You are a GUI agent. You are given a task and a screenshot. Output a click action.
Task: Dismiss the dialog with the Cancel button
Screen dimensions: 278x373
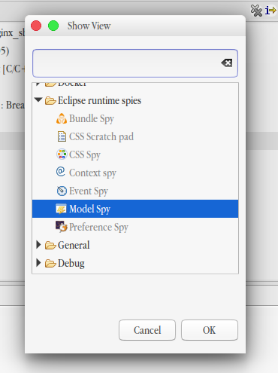[x=147, y=330]
